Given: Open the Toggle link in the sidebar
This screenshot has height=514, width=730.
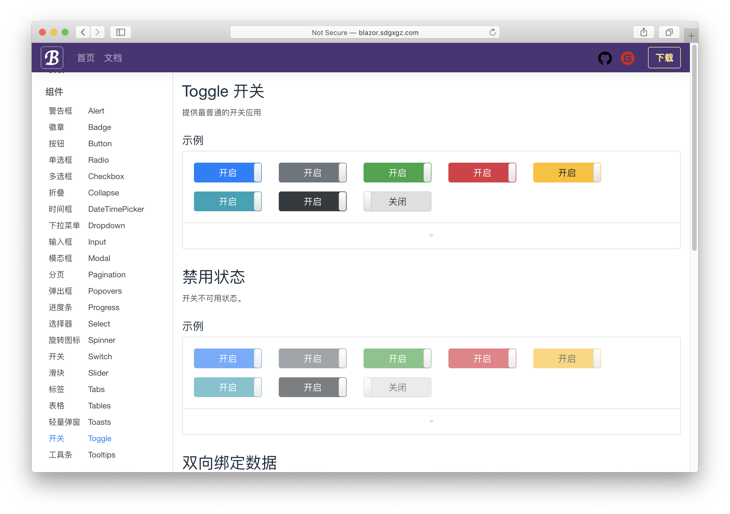Looking at the screenshot, I should click(x=100, y=438).
